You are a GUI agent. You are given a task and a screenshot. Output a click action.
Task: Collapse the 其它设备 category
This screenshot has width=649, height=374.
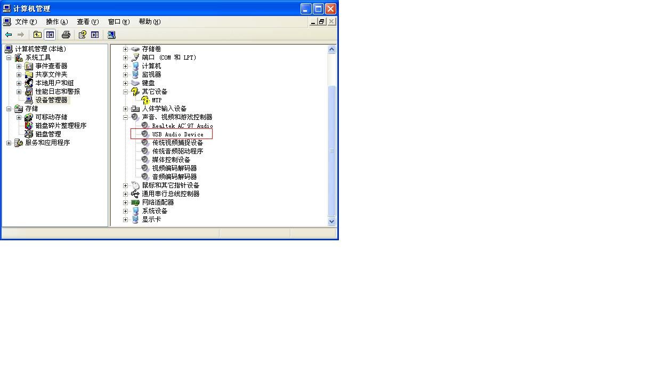click(126, 92)
